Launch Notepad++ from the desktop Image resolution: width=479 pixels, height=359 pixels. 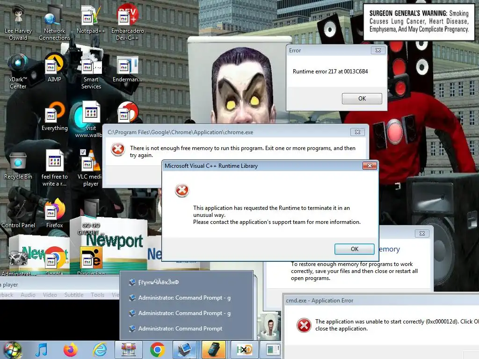coord(91,20)
